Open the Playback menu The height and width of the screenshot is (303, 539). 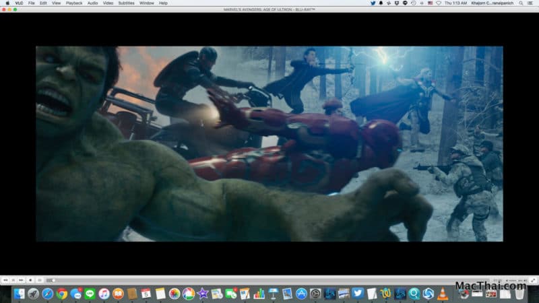click(74, 3)
